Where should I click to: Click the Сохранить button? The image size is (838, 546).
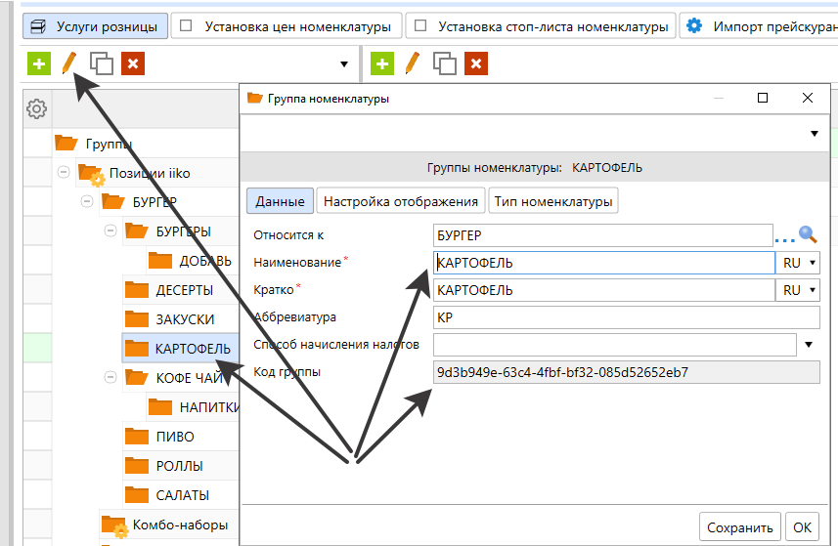[x=739, y=527]
